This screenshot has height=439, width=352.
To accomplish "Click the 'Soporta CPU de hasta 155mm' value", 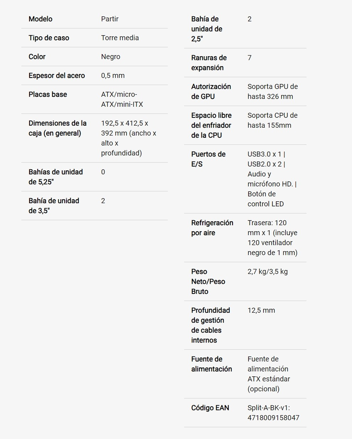I will point(273,120).
